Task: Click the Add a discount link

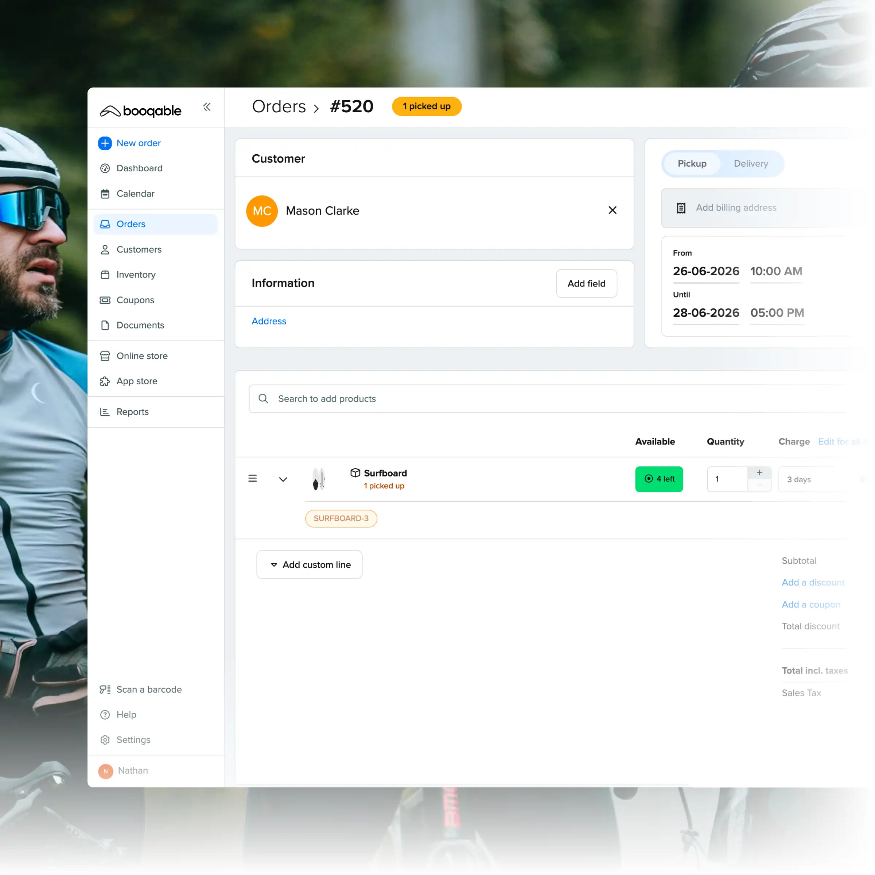Action: coord(813,583)
